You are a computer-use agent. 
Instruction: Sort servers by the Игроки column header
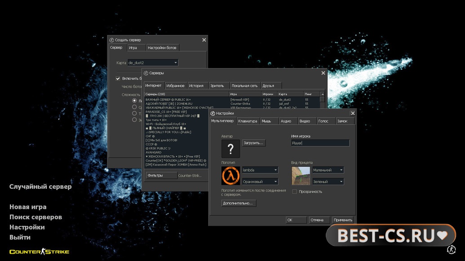[x=269, y=94]
